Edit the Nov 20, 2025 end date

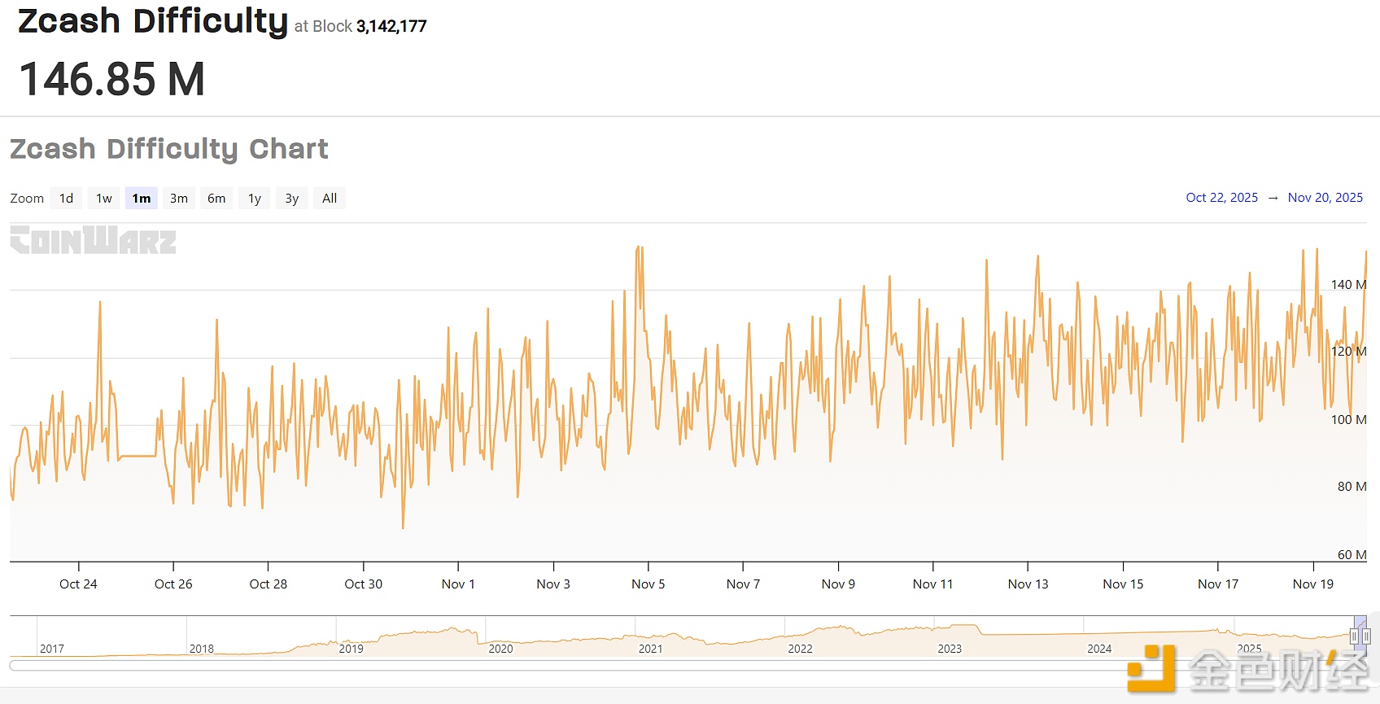coord(1325,198)
